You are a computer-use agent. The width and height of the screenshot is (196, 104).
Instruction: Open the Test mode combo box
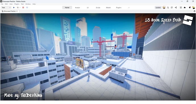pos(6,7)
